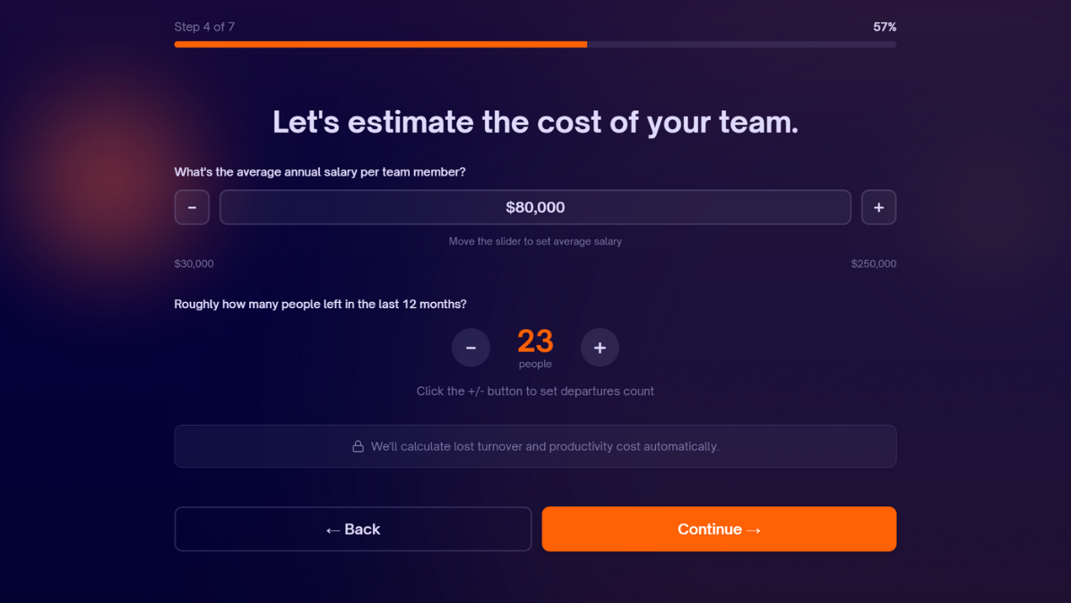Image resolution: width=1071 pixels, height=603 pixels.
Task: Click the orange 23 departures number
Action: (x=535, y=340)
